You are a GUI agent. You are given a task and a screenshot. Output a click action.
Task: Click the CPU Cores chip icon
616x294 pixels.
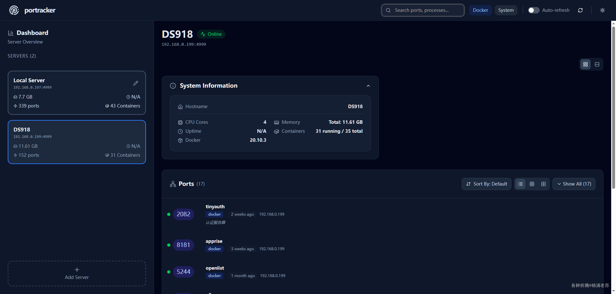point(180,123)
